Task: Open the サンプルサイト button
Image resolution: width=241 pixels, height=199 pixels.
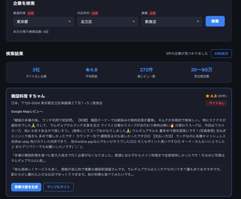Action: coord(59,187)
